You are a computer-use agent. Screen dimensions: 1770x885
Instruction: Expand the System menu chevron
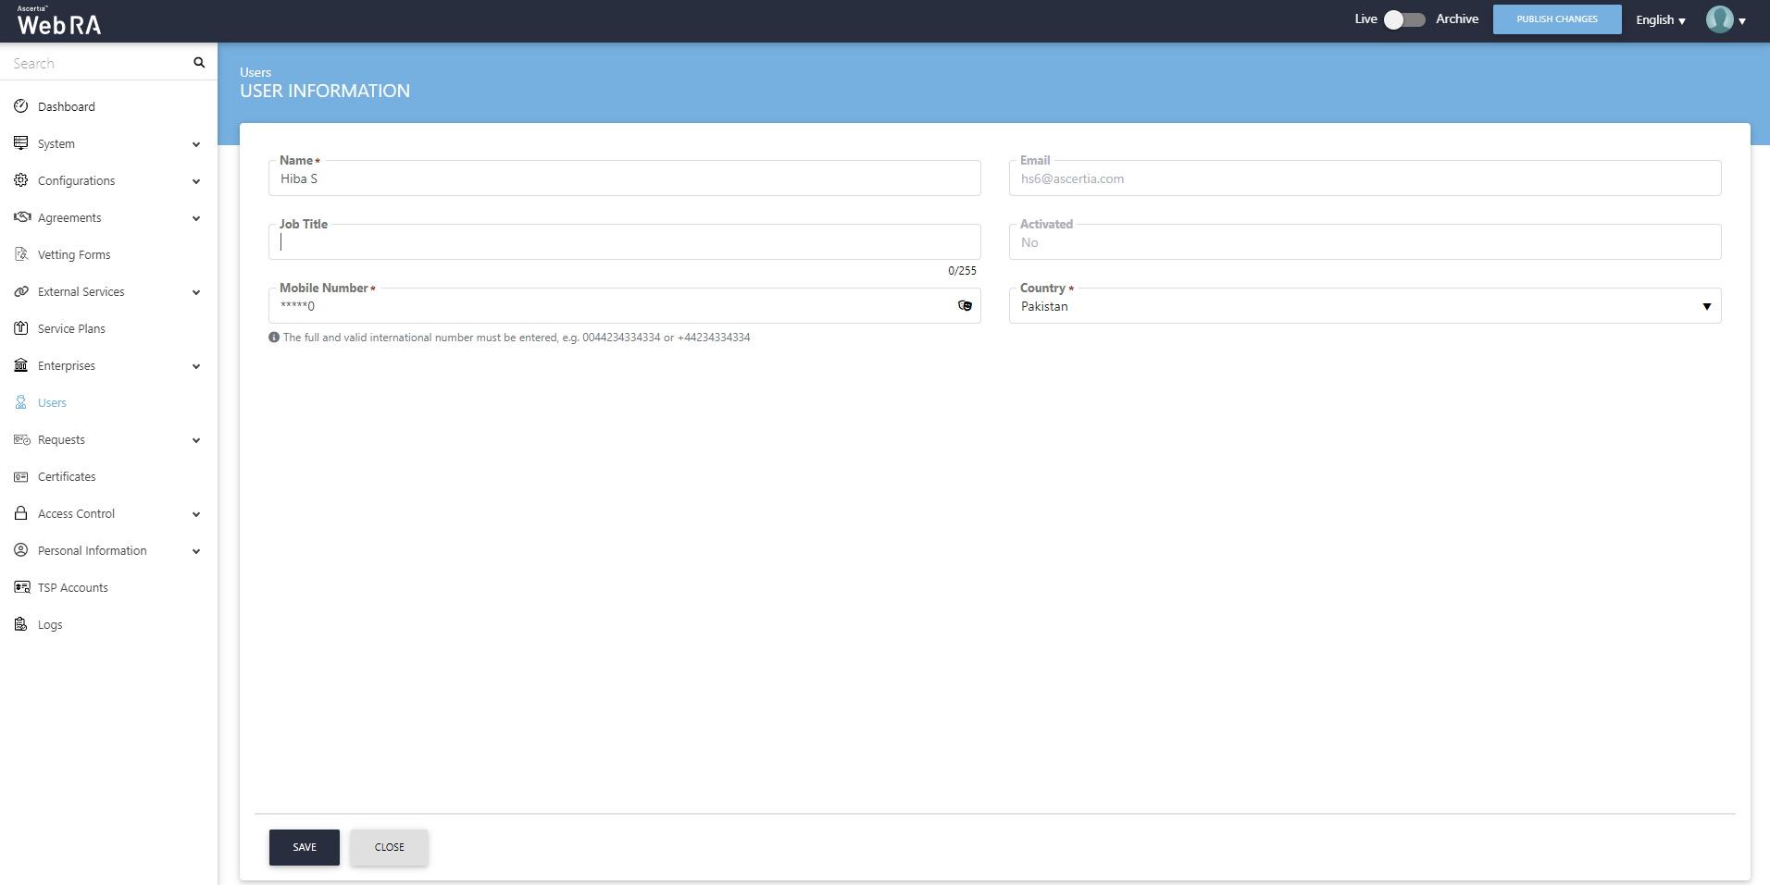click(196, 144)
